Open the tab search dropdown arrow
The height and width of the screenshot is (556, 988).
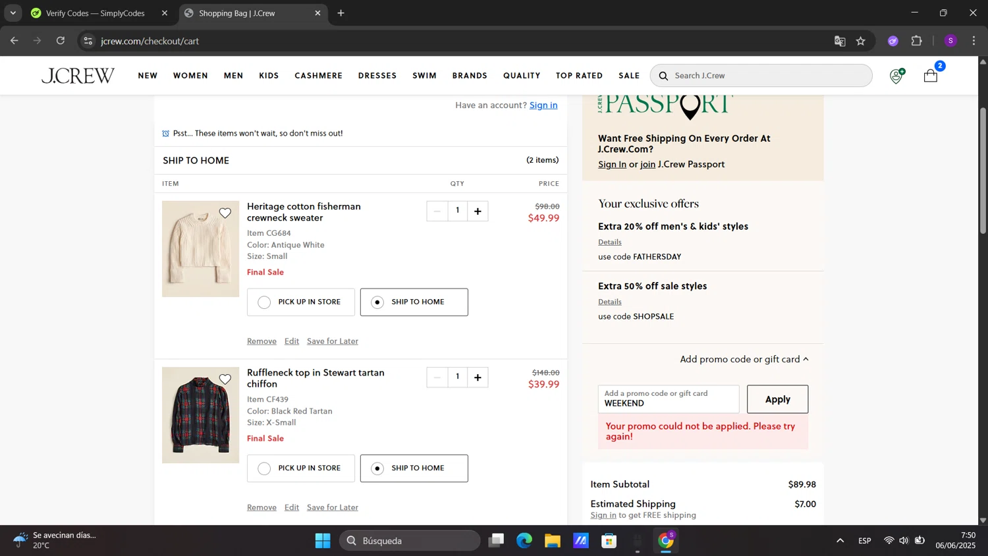(x=13, y=13)
